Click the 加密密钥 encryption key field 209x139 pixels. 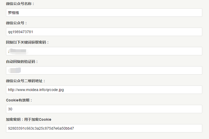pos(104,128)
